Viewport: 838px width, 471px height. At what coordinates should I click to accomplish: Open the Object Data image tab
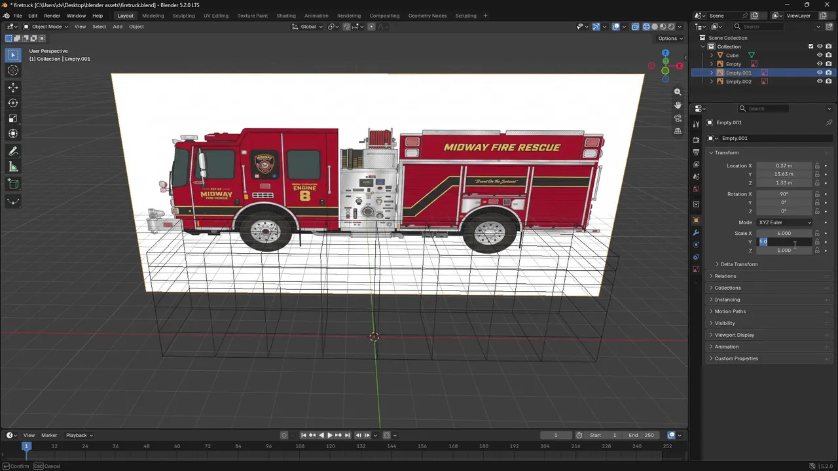(x=696, y=270)
